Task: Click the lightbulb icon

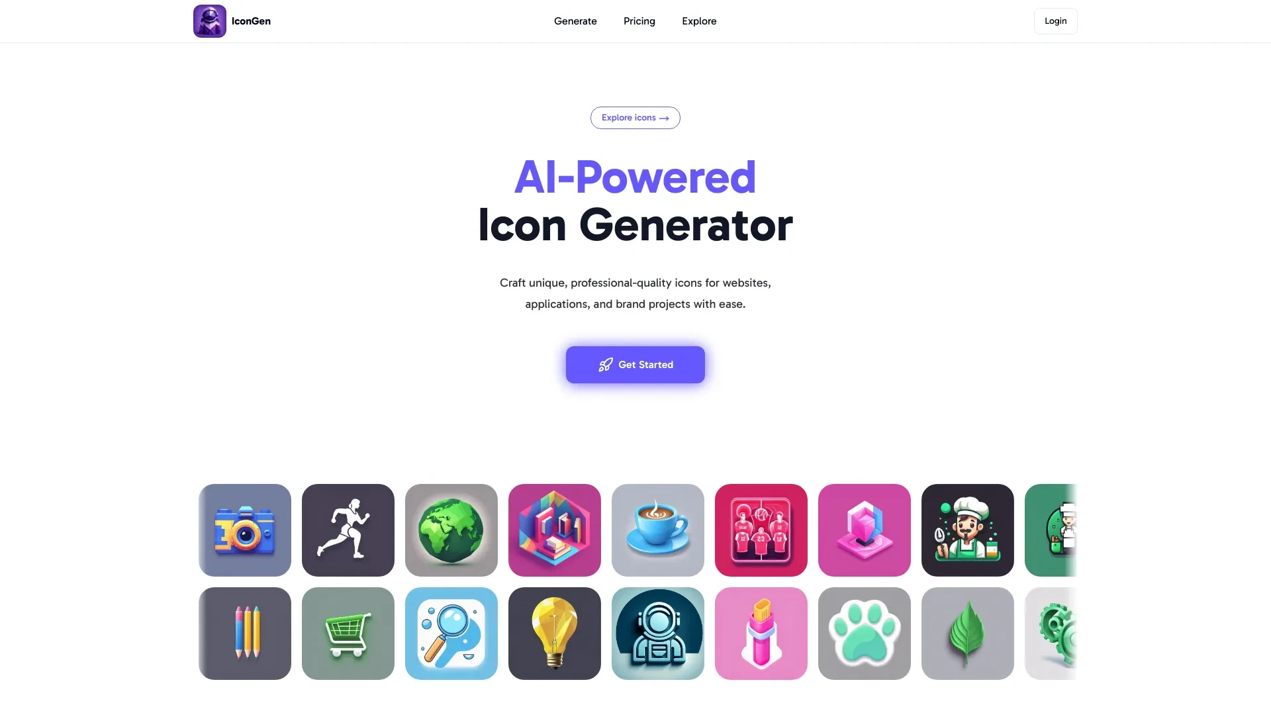Action: (x=554, y=633)
